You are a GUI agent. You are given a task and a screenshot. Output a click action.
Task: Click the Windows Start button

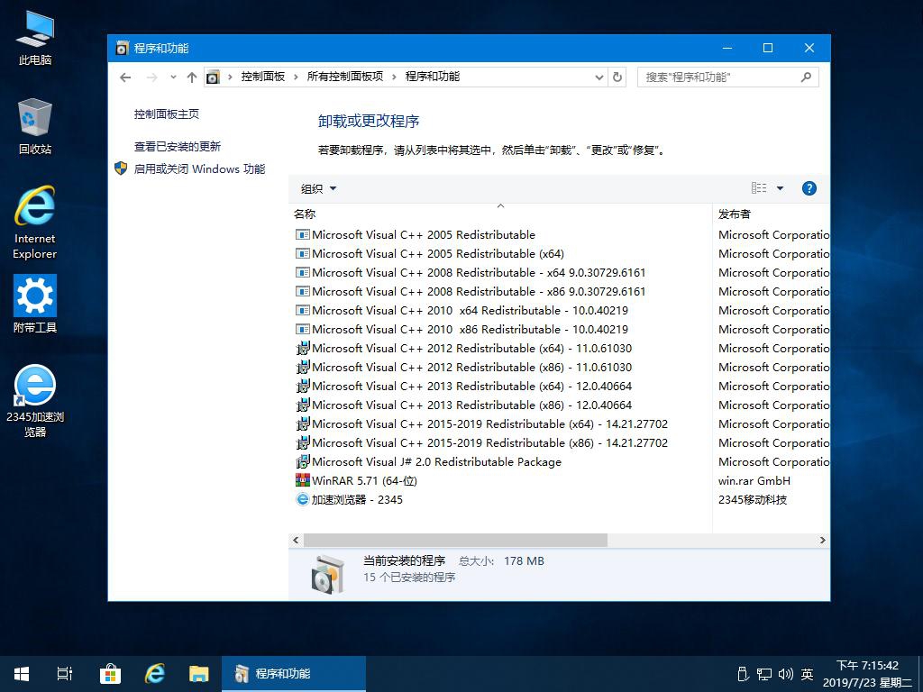[x=22, y=674]
